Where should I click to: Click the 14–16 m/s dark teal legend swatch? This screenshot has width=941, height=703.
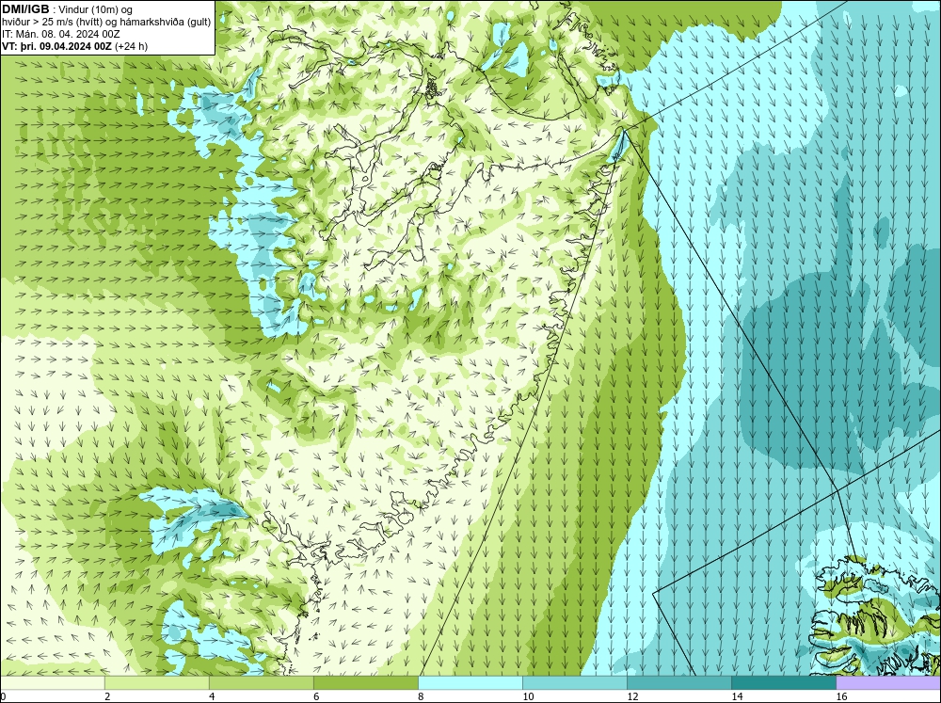click(x=784, y=682)
